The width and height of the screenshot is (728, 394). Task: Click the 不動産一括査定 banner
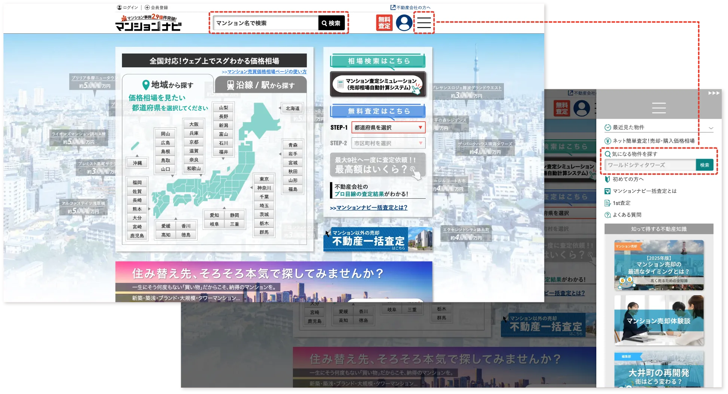click(378, 239)
